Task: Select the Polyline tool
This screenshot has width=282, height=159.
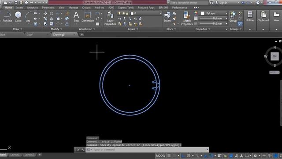Action: pos(7,17)
